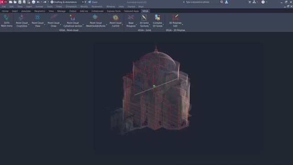This screenshot has height=165, width=293.
Task: Redo the last undone action
Action: (45, 2)
